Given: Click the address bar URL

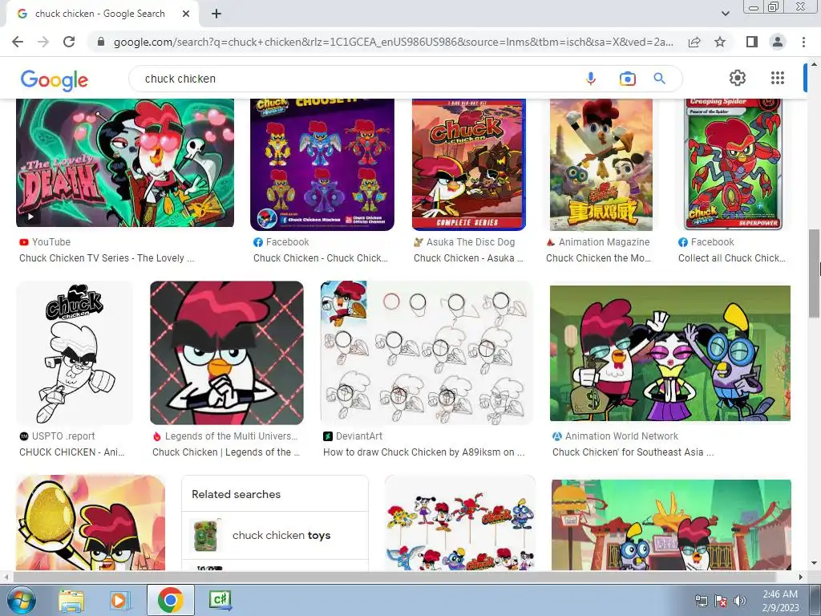Looking at the screenshot, I should tap(393, 42).
